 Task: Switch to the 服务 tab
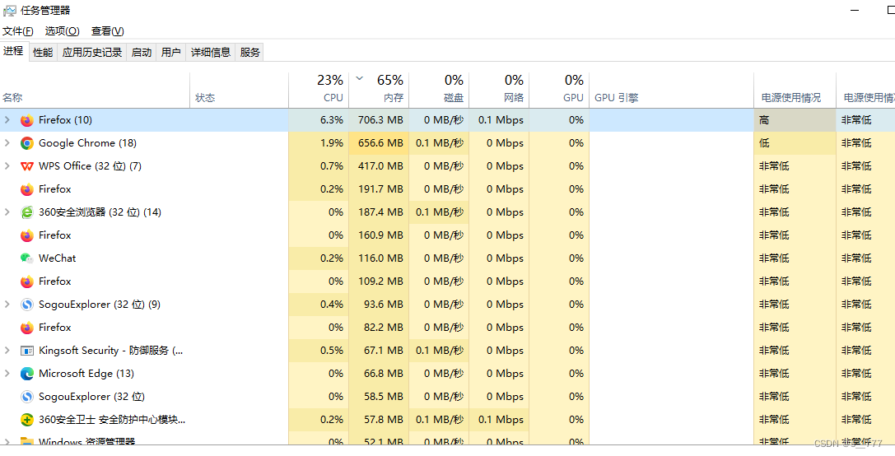point(250,53)
